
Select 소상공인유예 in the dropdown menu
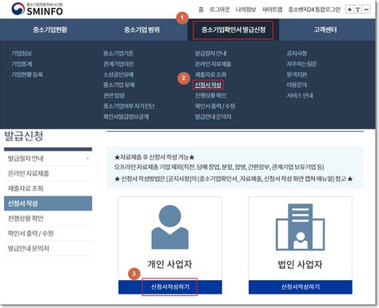[118, 74]
